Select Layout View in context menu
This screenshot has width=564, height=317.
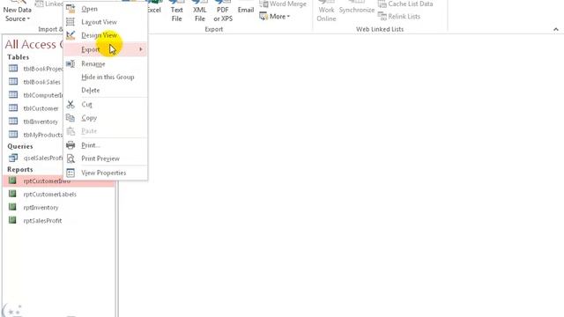[x=105, y=22]
